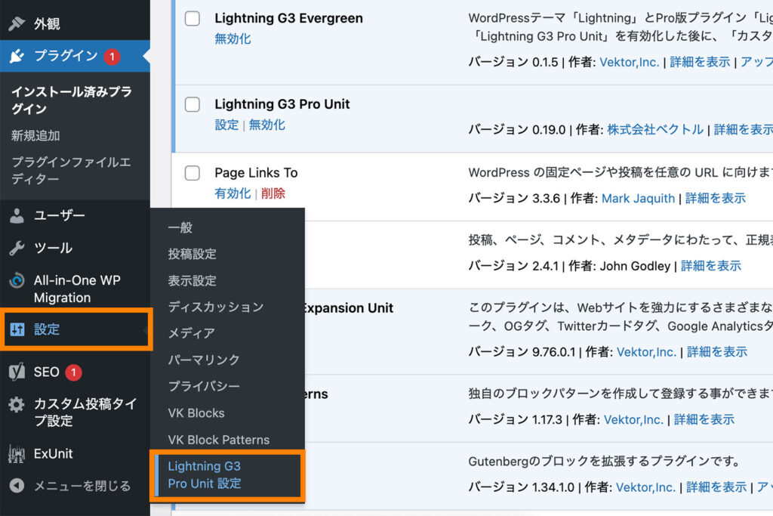Click the All-in-One WP Migration icon
Screen dimensions: 773x516
17,280
